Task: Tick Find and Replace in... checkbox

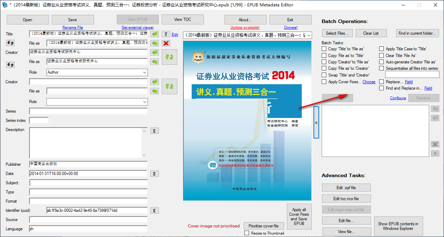Action: pyautogui.click(x=382, y=88)
